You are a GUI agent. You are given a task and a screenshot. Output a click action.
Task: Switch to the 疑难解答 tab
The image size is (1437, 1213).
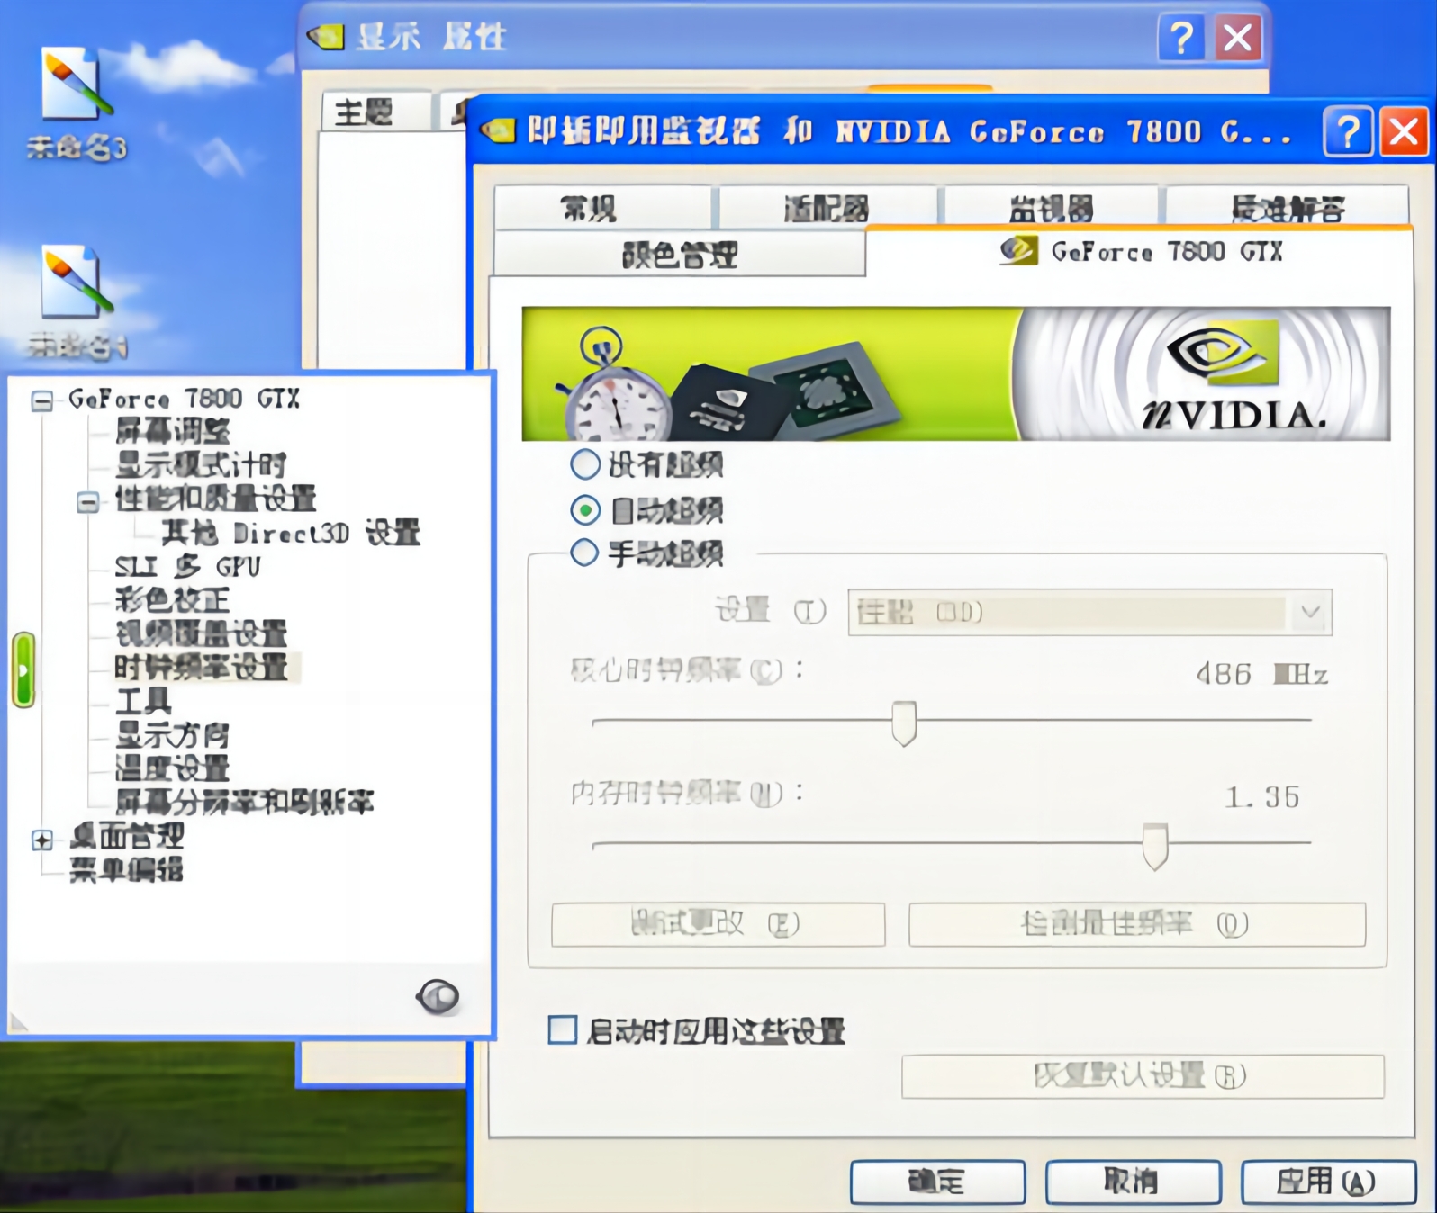(1288, 208)
